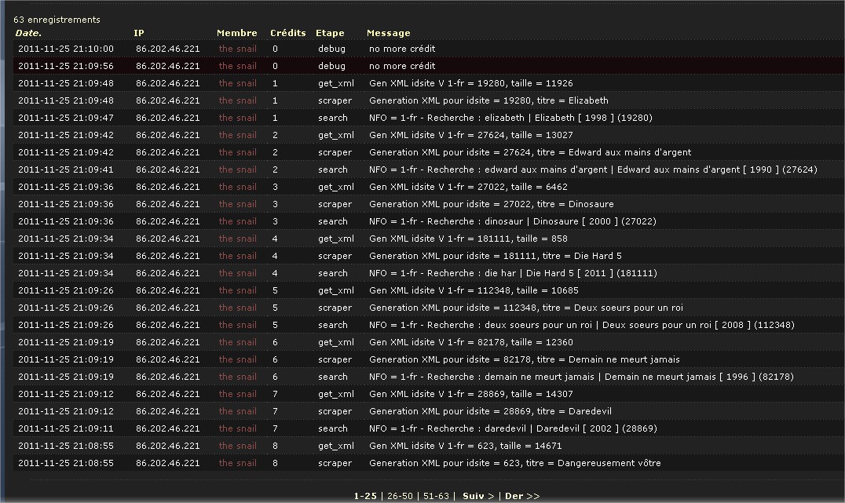Click the date 2011-11-25 21:09:56
The width and height of the screenshot is (845, 503).
tap(66, 66)
